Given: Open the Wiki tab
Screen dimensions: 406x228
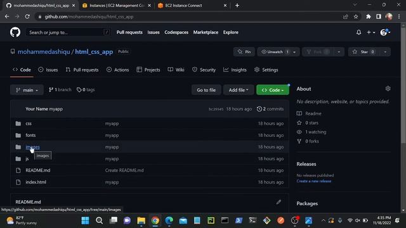Looking at the screenshot, I should coord(176,70).
